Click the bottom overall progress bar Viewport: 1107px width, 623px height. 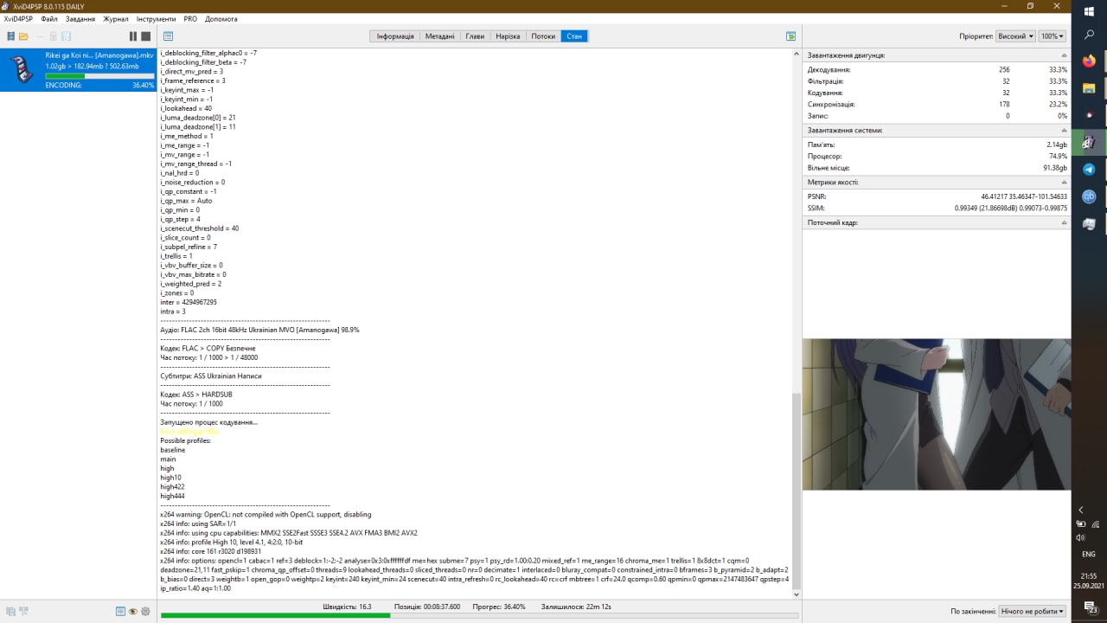pos(479,616)
